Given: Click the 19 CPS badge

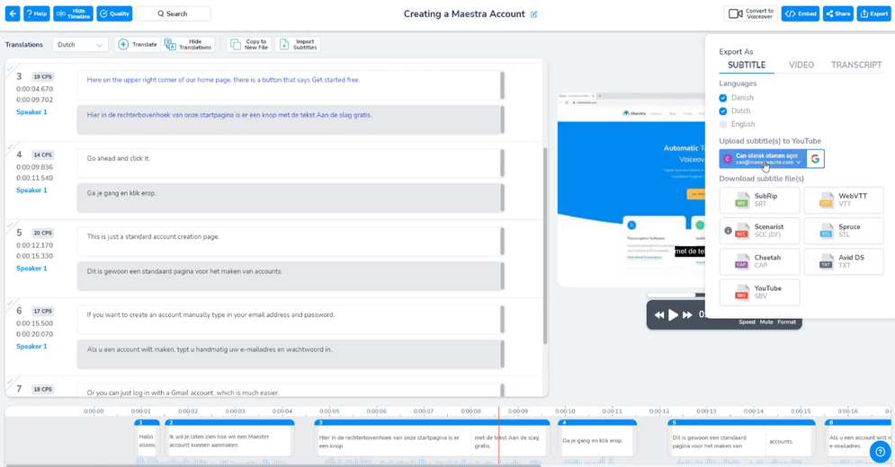Looking at the screenshot, I should coord(43,77).
